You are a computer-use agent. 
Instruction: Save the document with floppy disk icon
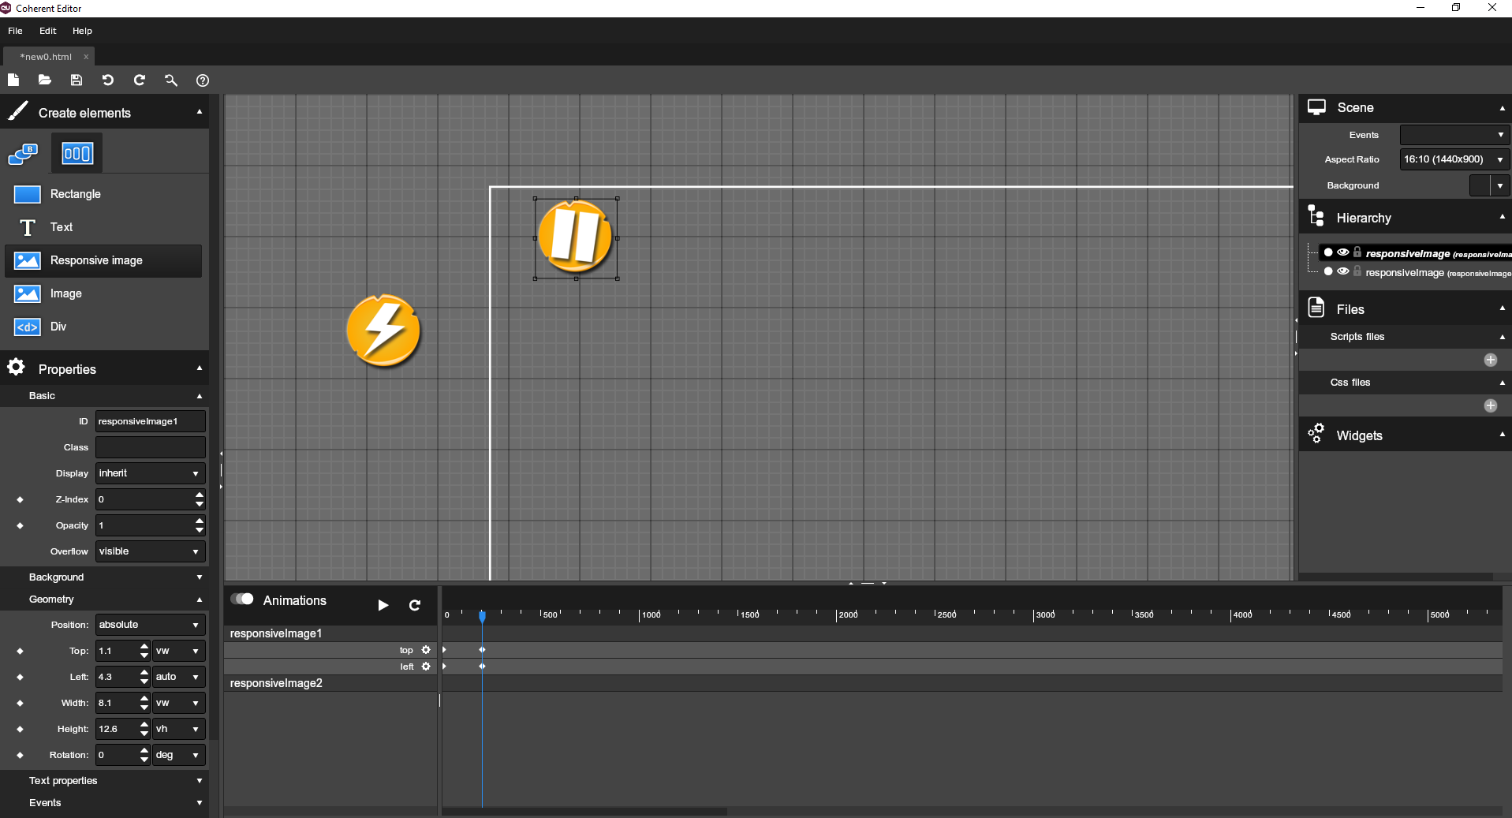[x=77, y=80]
